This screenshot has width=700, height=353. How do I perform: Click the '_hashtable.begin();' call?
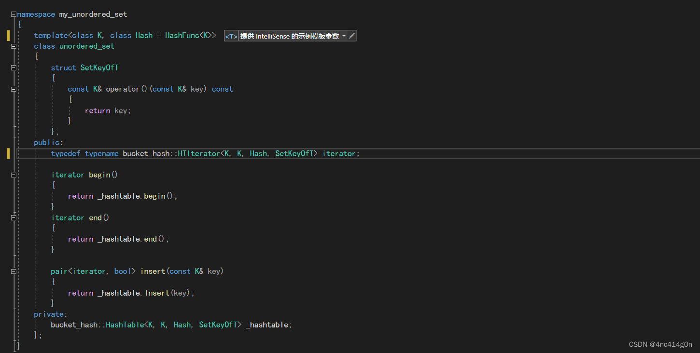click(138, 196)
